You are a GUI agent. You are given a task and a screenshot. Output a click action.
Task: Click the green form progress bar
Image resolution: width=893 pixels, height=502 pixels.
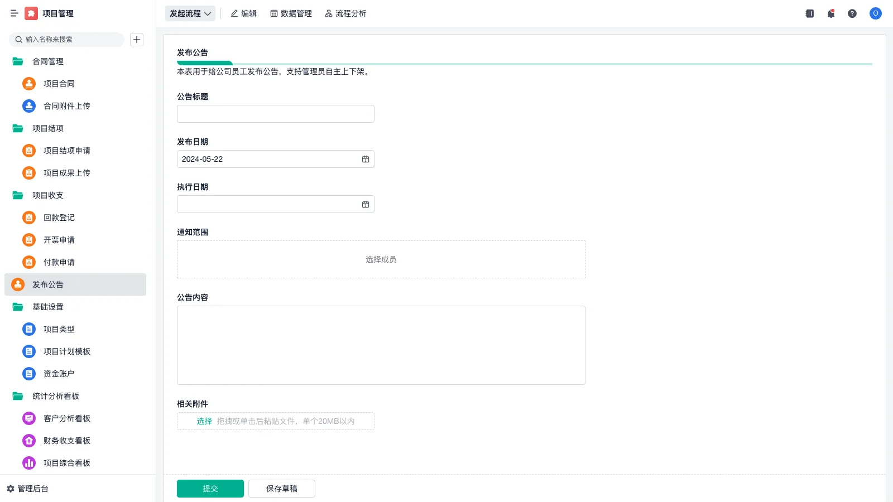pyautogui.click(x=205, y=63)
